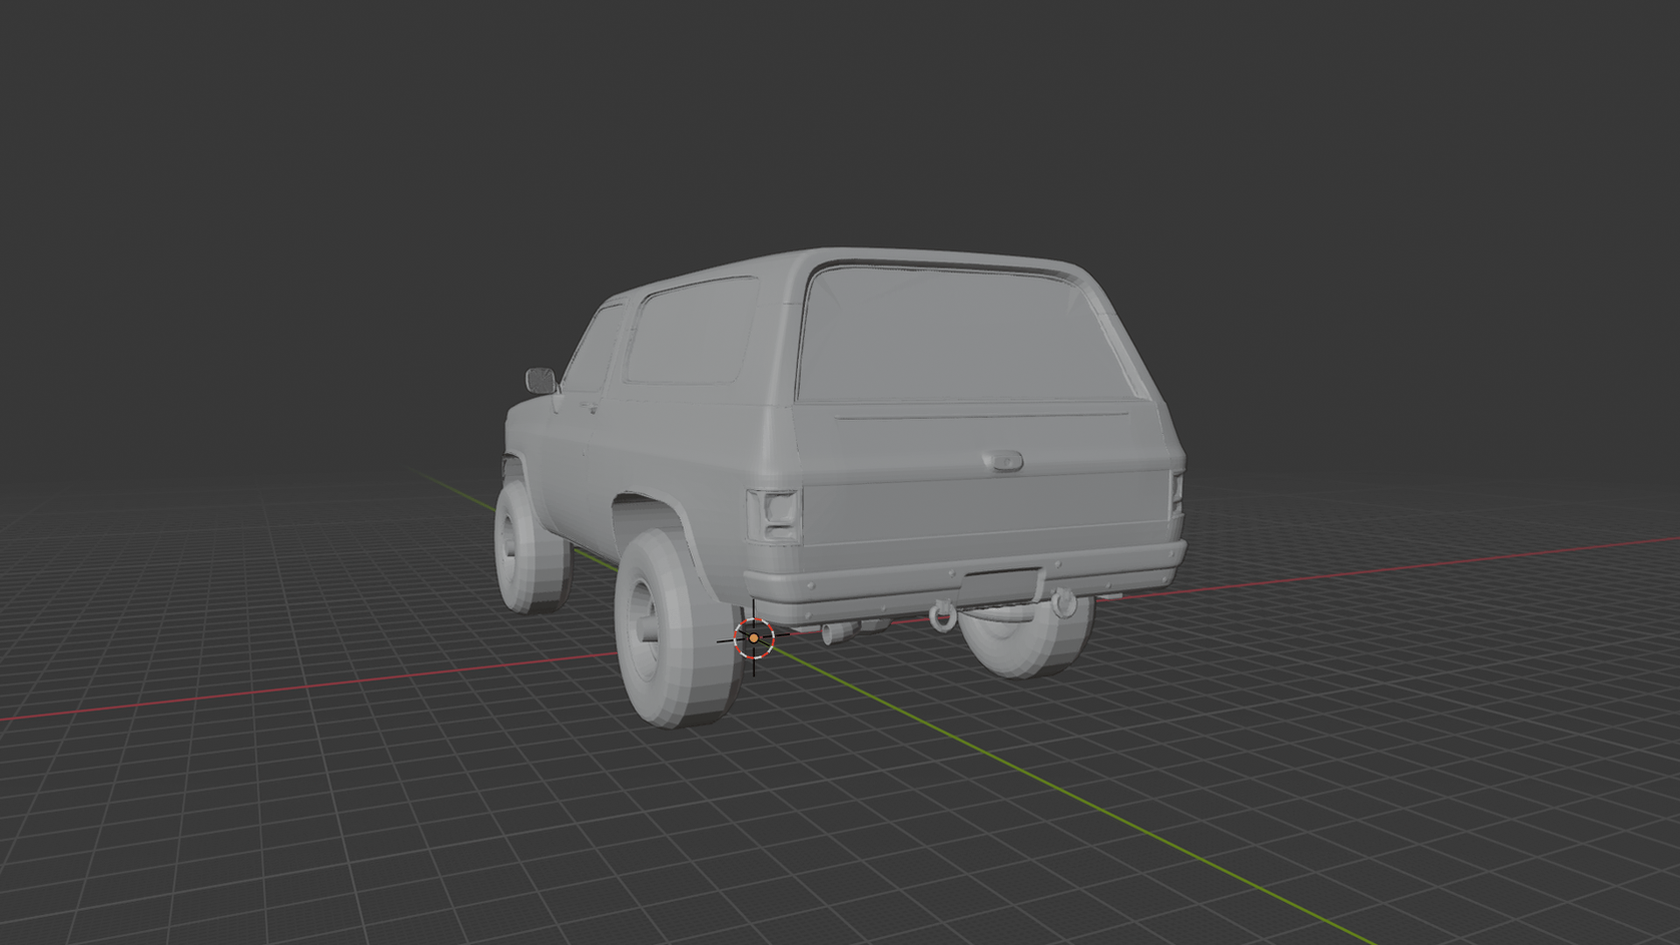
Task: Click the left taillight of the SUV
Action: (x=775, y=515)
